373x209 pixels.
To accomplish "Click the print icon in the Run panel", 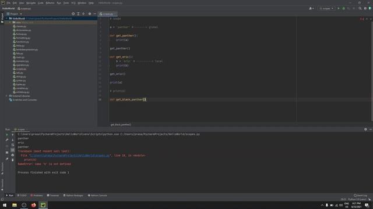I will pyautogui.click(x=13, y=155).
